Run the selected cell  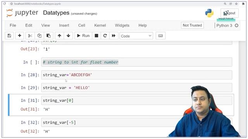point(83,36)
